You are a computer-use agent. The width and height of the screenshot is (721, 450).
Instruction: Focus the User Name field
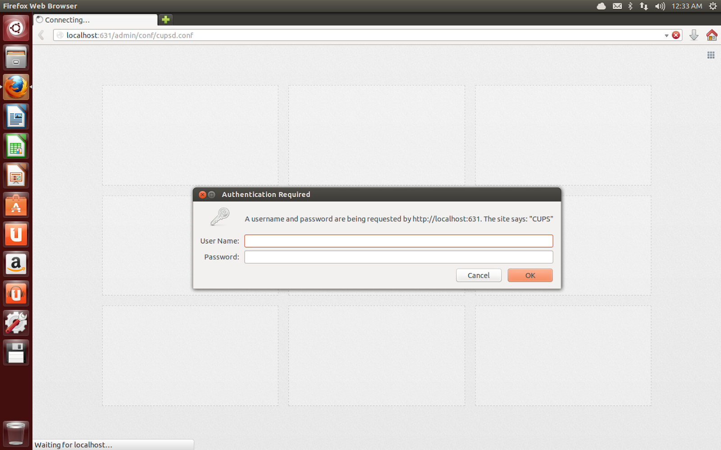click(398, 241)
